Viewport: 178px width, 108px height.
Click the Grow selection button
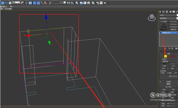(173, 66)
